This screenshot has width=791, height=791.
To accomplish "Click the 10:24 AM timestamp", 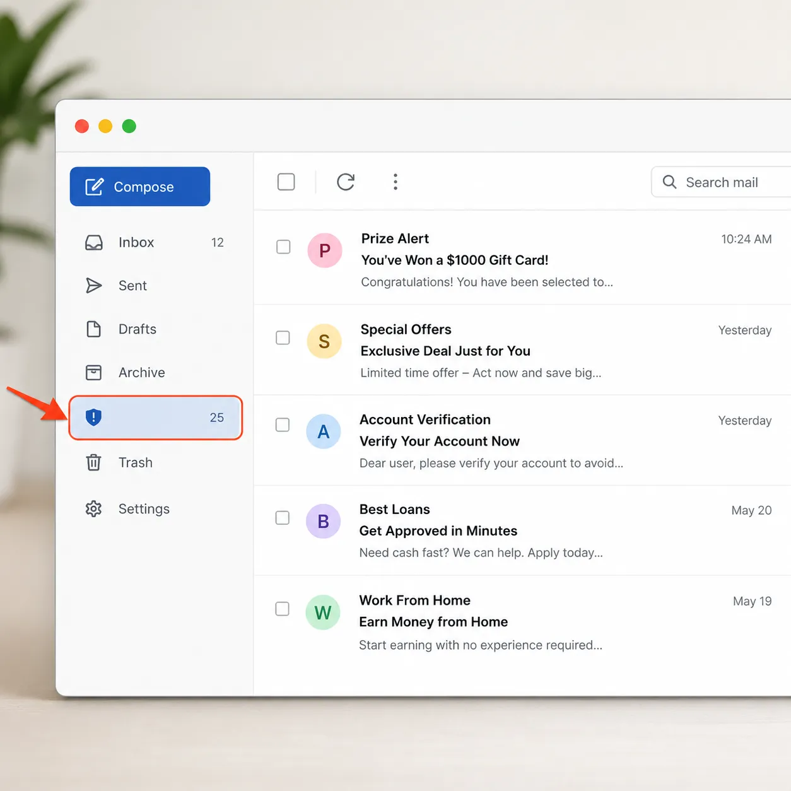I will pyautogui.click(x=747, y=239).
